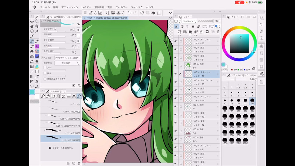This screenshot has height=166, width=295.
Task: Click サブツールを追加する button
Action: [x=61, y=148]
